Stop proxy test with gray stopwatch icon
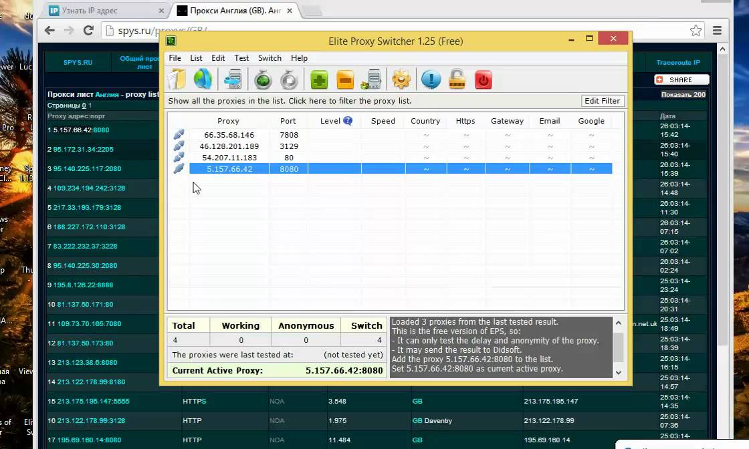This screenshot has width=749, height=449. coord(289,80)
